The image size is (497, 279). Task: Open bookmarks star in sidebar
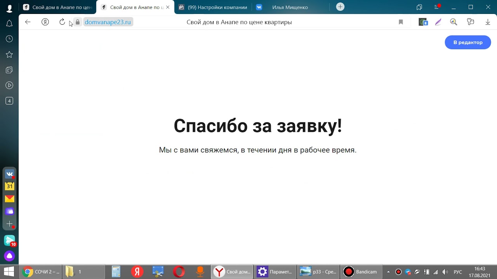[9, 55]
